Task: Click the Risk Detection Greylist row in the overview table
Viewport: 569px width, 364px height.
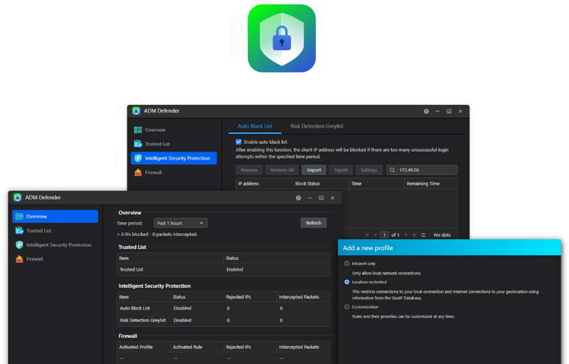Action: point(223,320)
